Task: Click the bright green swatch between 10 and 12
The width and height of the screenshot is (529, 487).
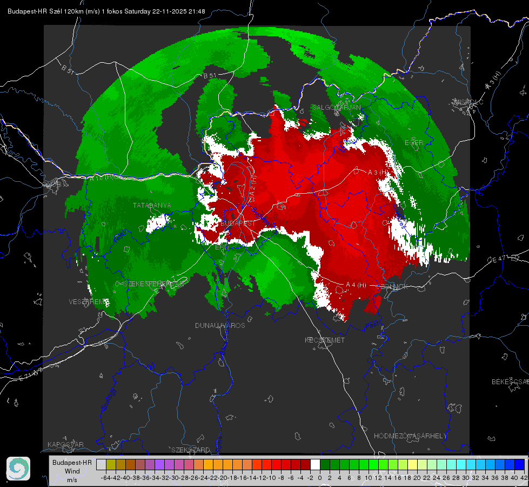Action: pyautogui.click(x=373, y=464)
